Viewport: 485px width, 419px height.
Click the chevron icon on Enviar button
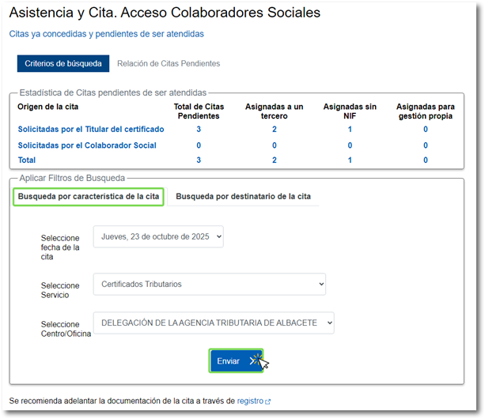252,361
